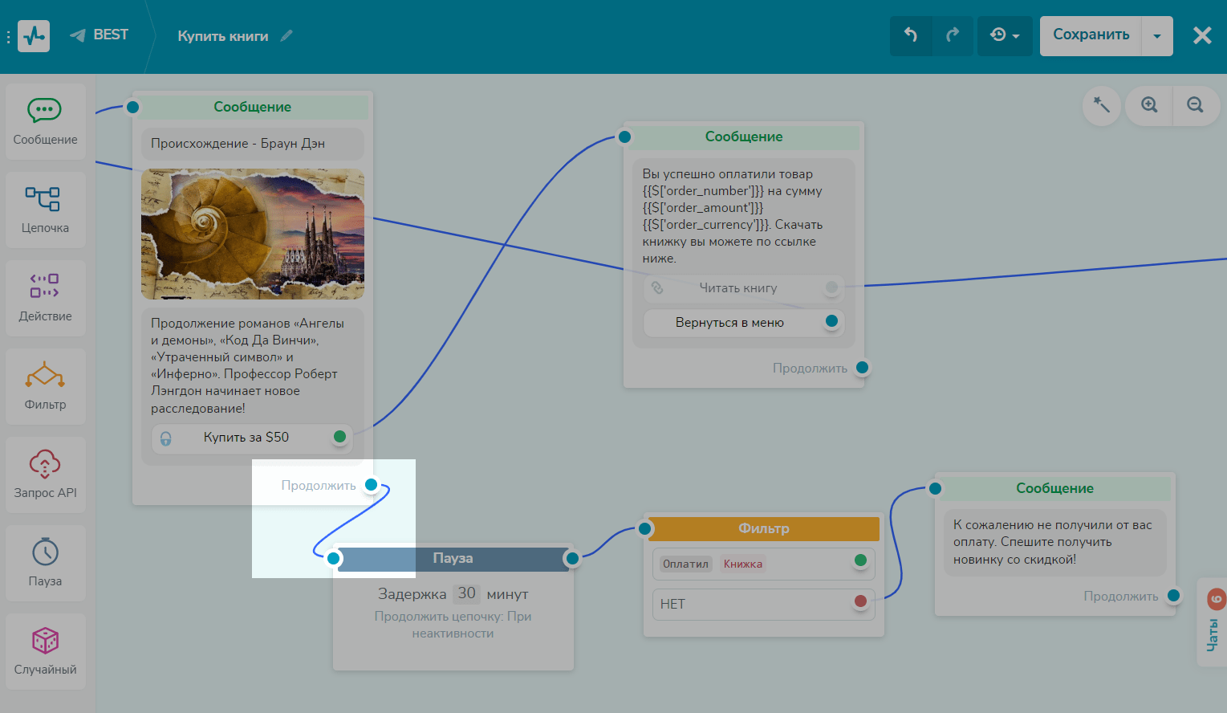
Task: Click the undo arrow in the header
Action: [x=911, y=35]
